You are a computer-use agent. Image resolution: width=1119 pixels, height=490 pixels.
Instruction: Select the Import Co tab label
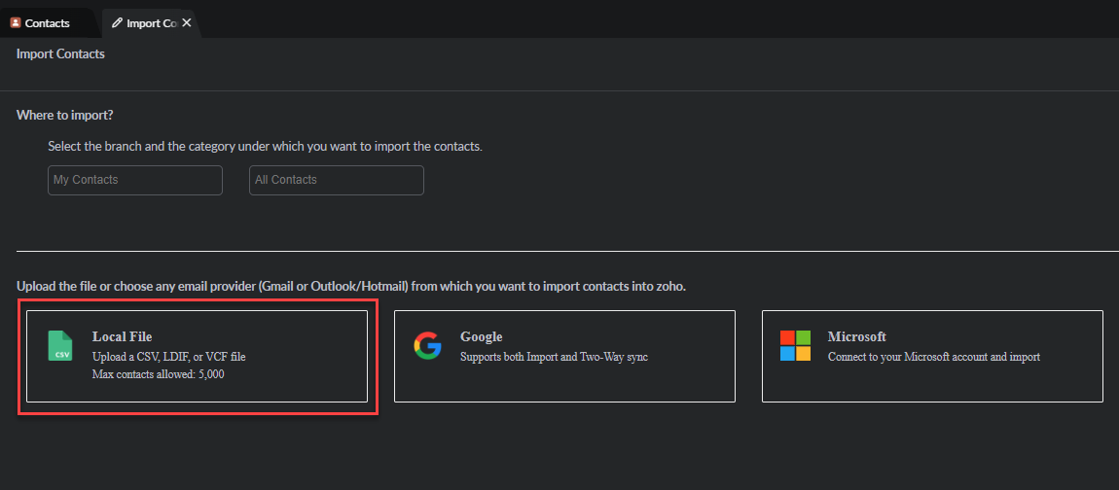coord(151,22)
